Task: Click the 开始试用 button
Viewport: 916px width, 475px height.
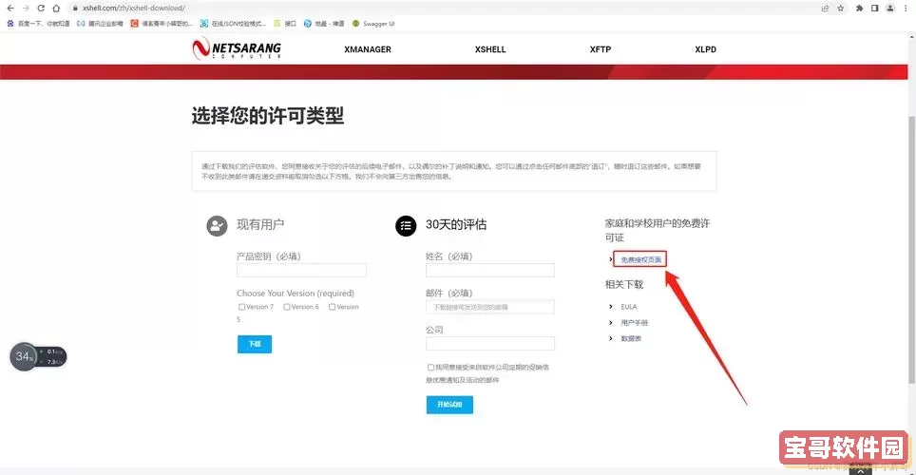Action: [449, 405]
